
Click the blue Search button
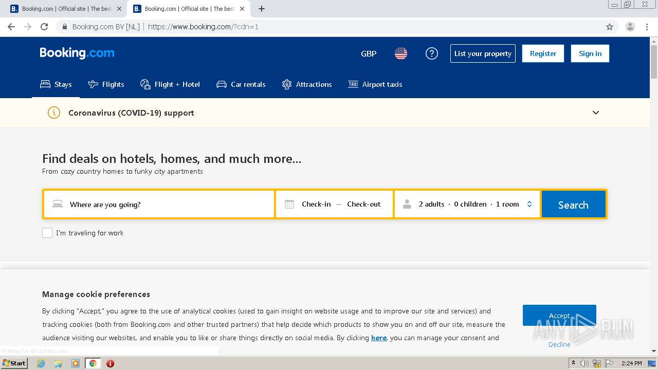click(x=573, y=205)
